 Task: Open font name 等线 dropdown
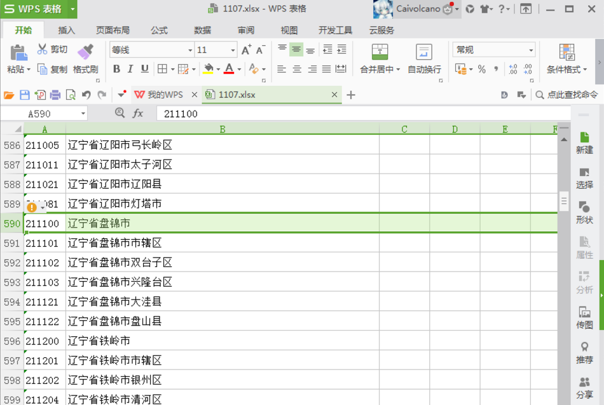point(190,50)
